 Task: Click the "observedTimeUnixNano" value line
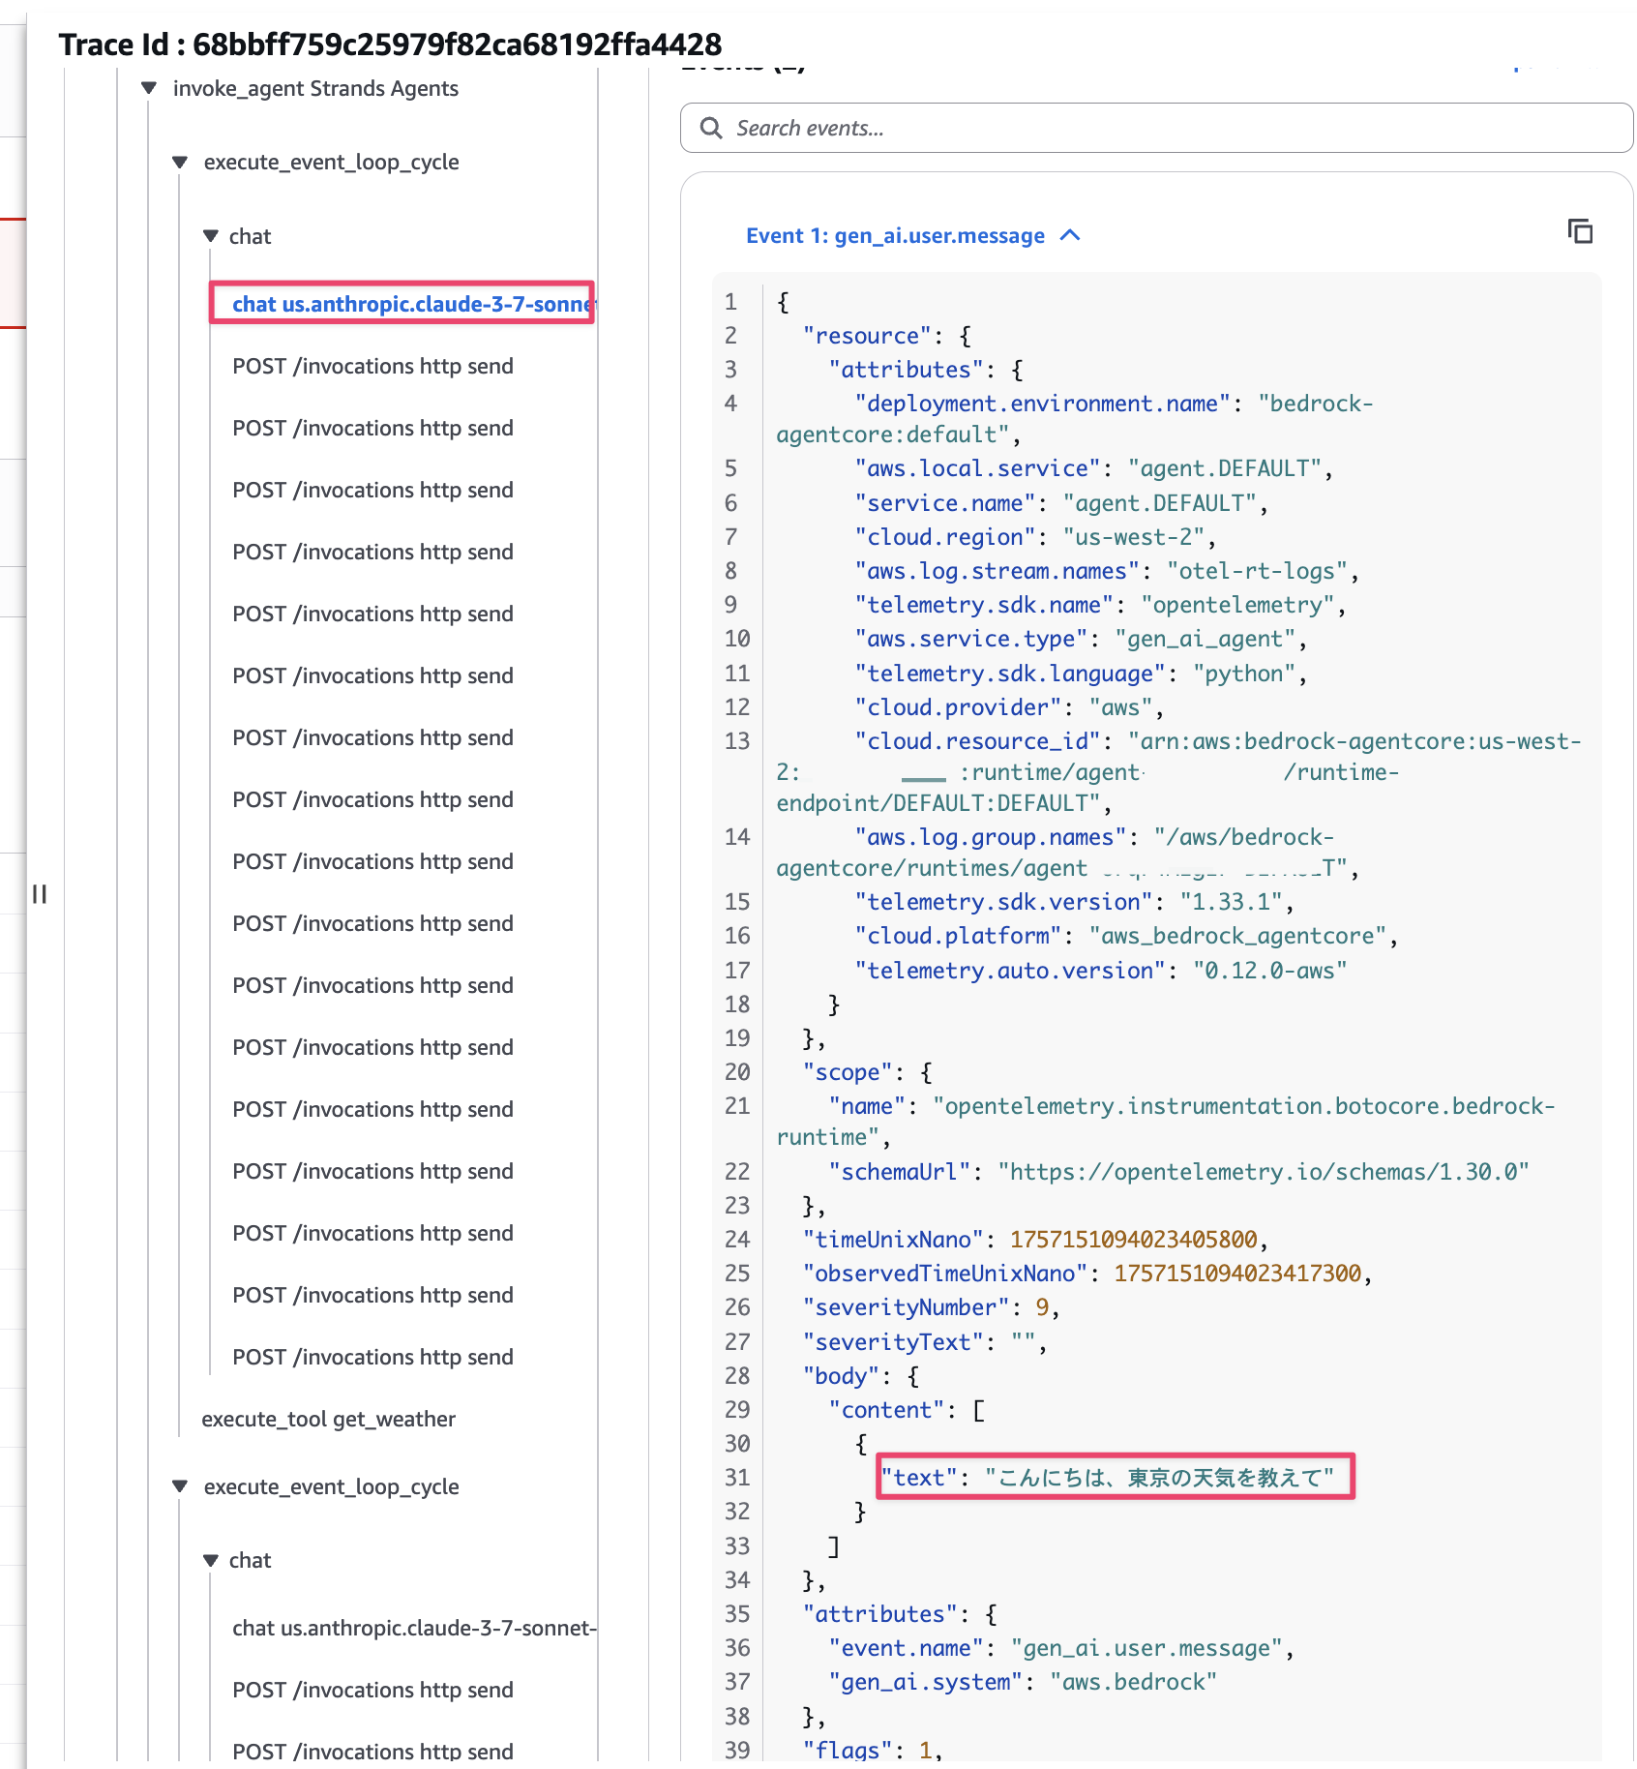1087,1274
